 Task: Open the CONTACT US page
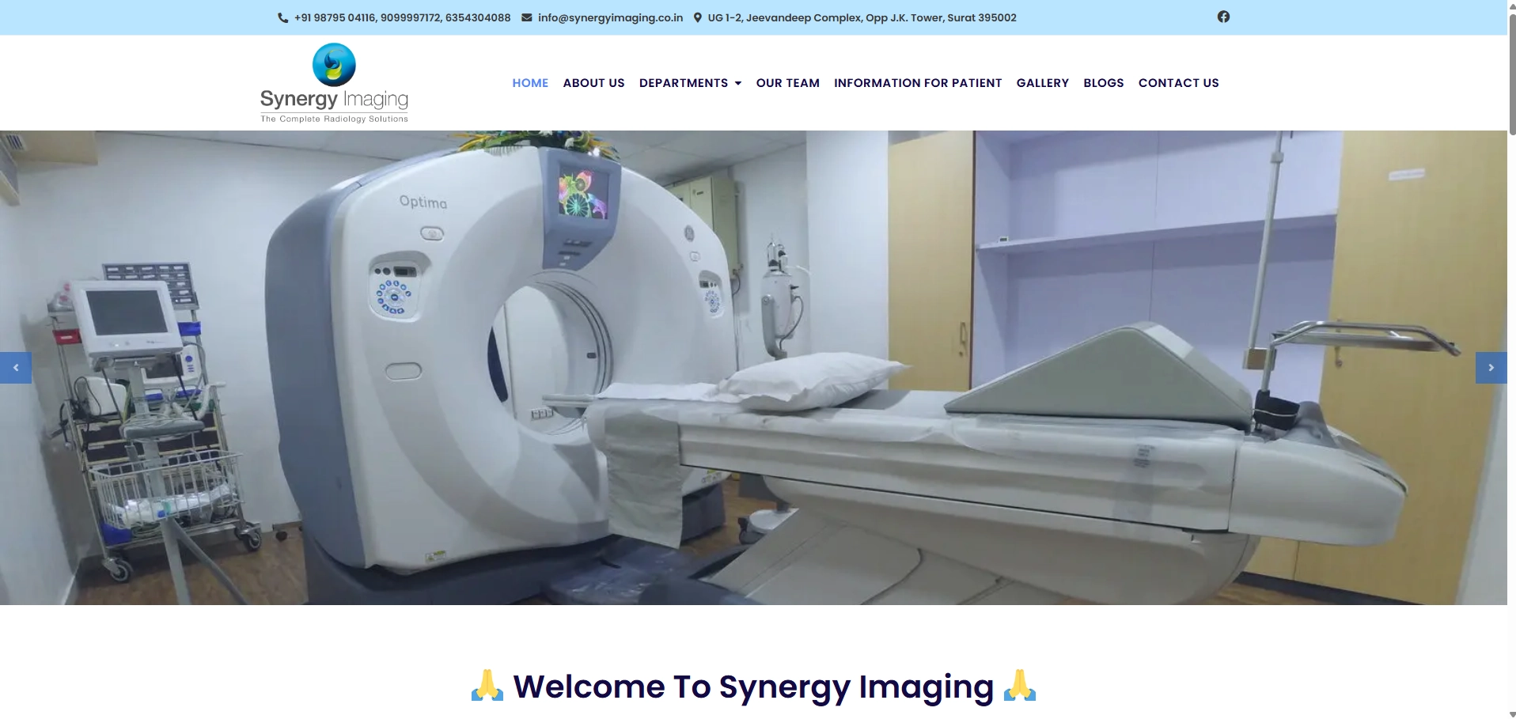1178,82
